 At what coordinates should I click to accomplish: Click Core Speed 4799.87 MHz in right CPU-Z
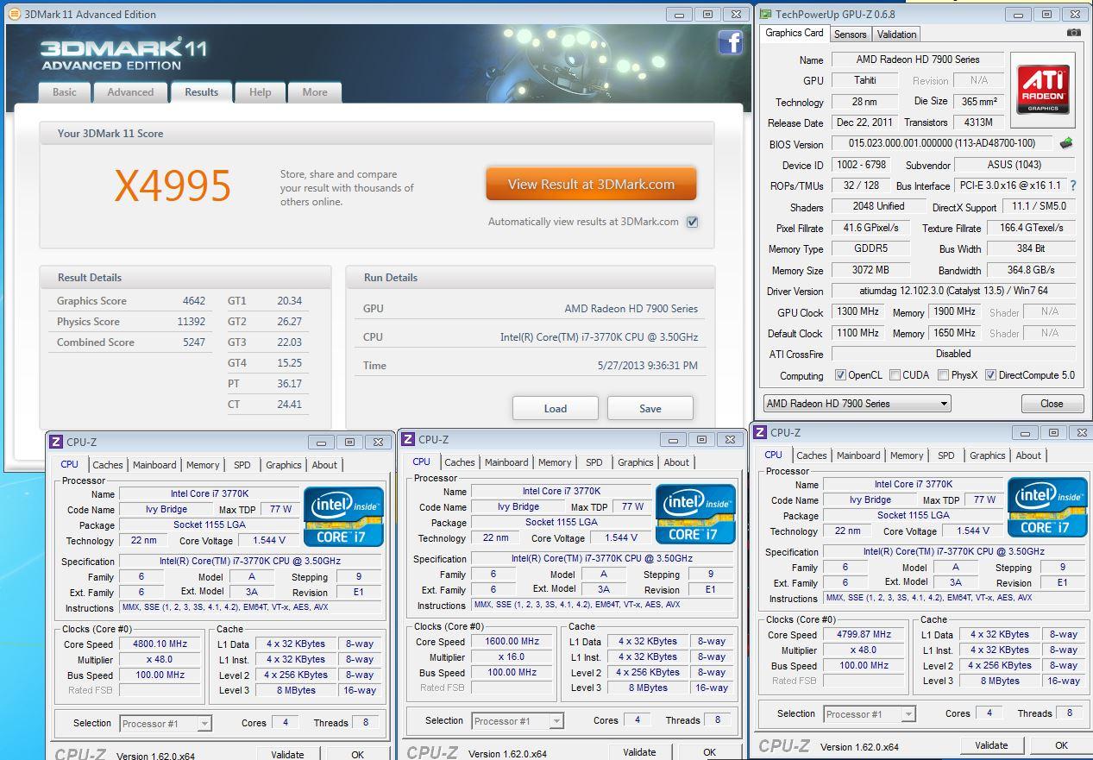pos(864,634)
